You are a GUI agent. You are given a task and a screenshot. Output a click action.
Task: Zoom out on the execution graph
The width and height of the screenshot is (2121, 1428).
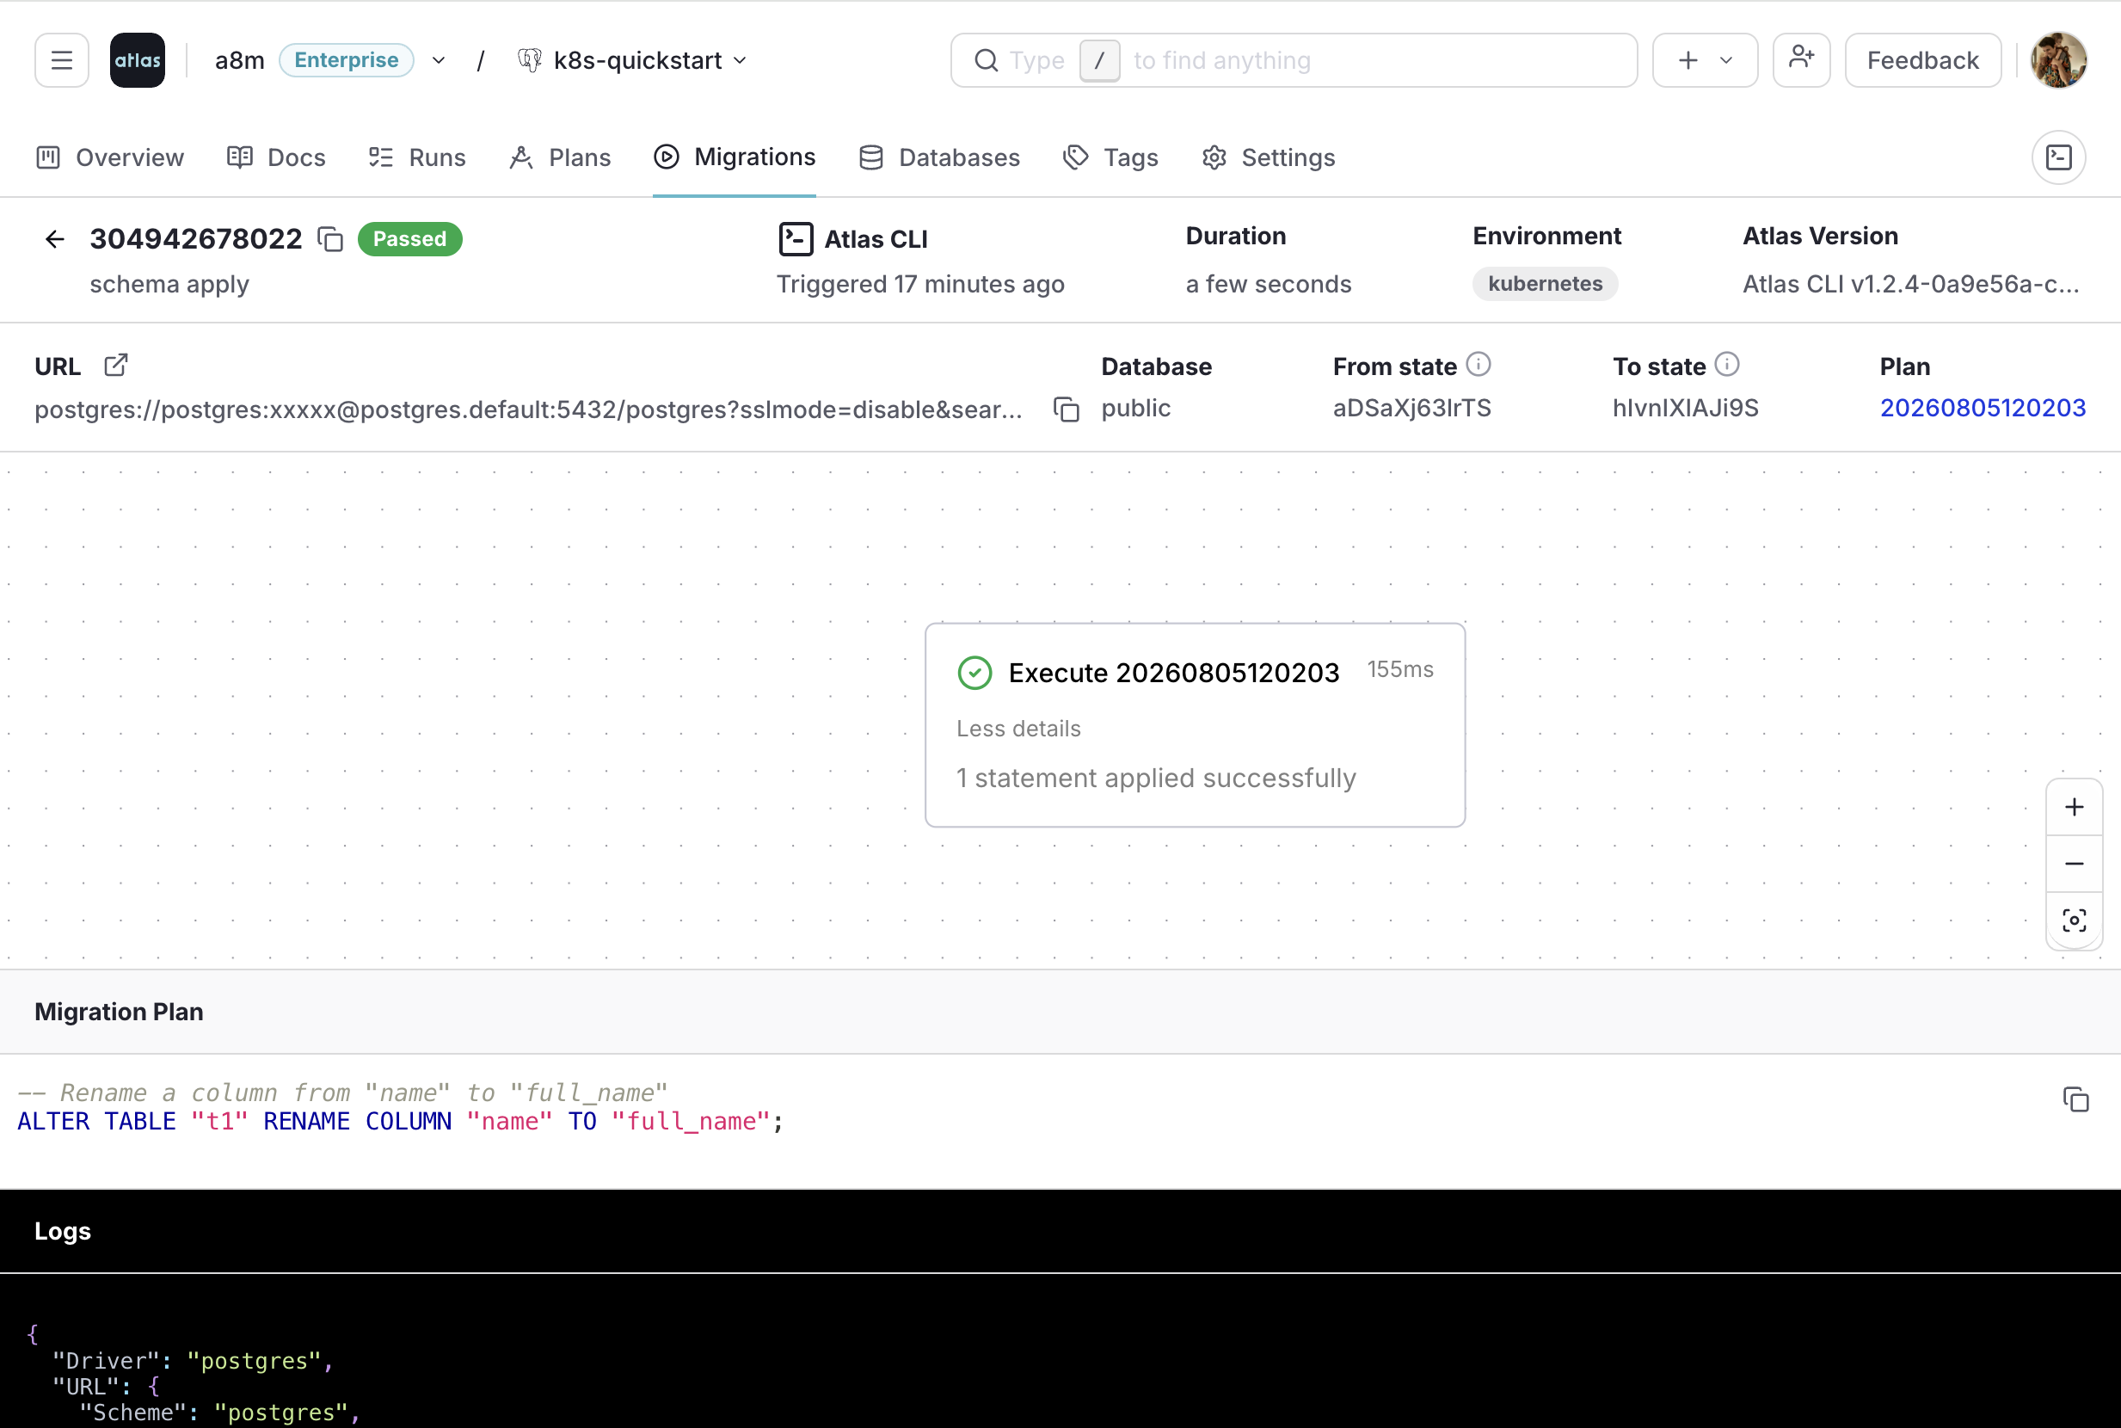(x=2074, y=864)
